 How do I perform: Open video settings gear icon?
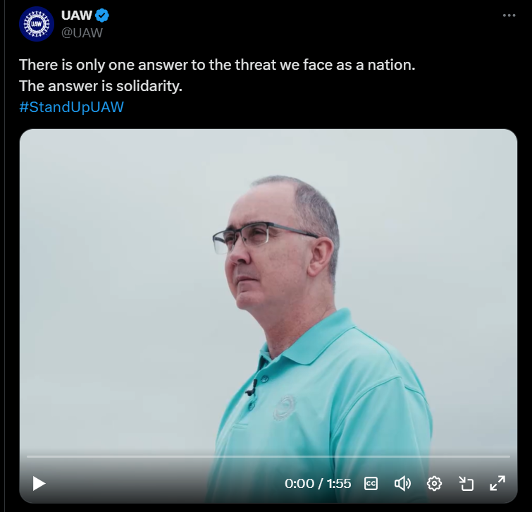click(434, 484)
